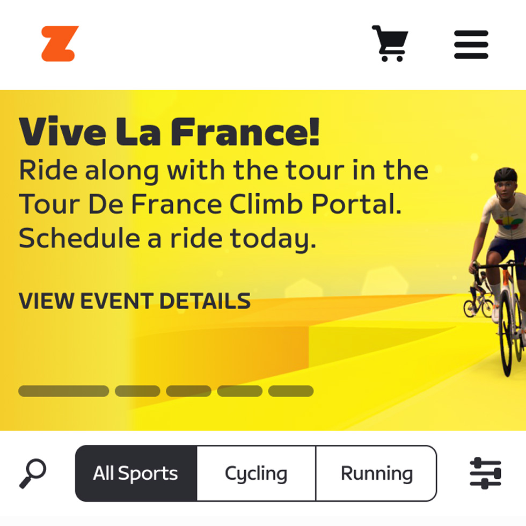Select the All Sports tab

pos(136,473)
